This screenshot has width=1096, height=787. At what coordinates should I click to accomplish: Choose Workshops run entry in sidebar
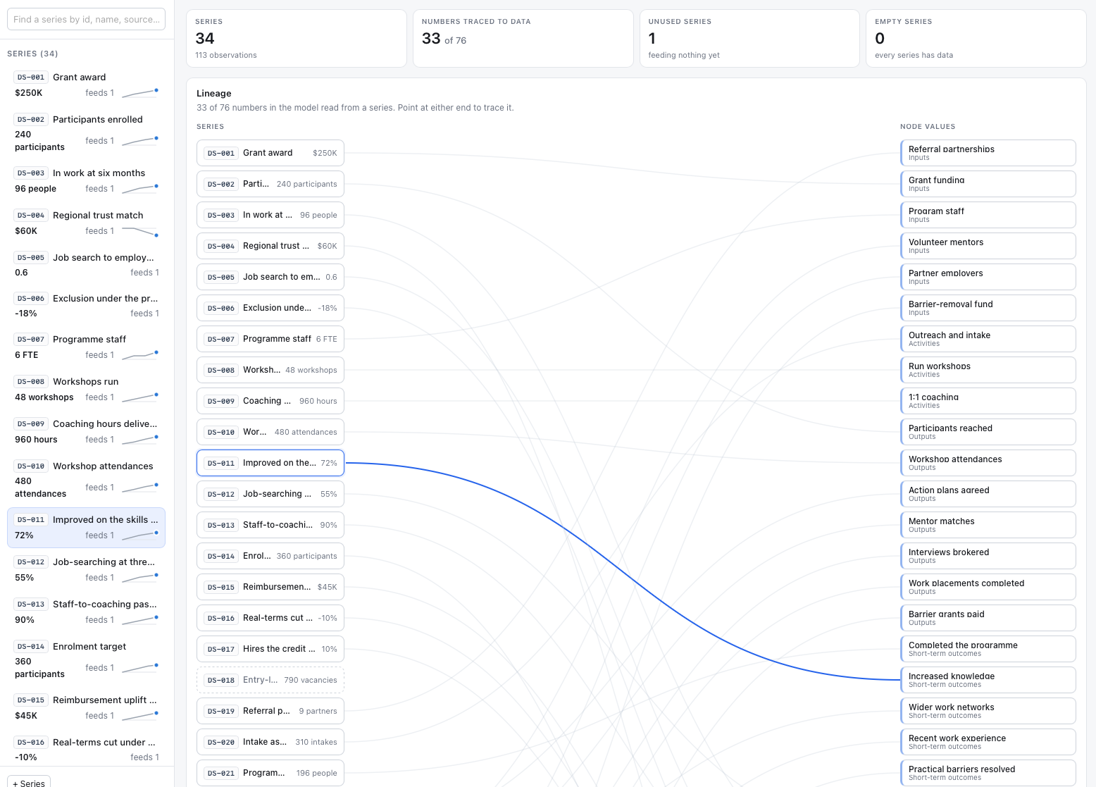coord(86,390)
